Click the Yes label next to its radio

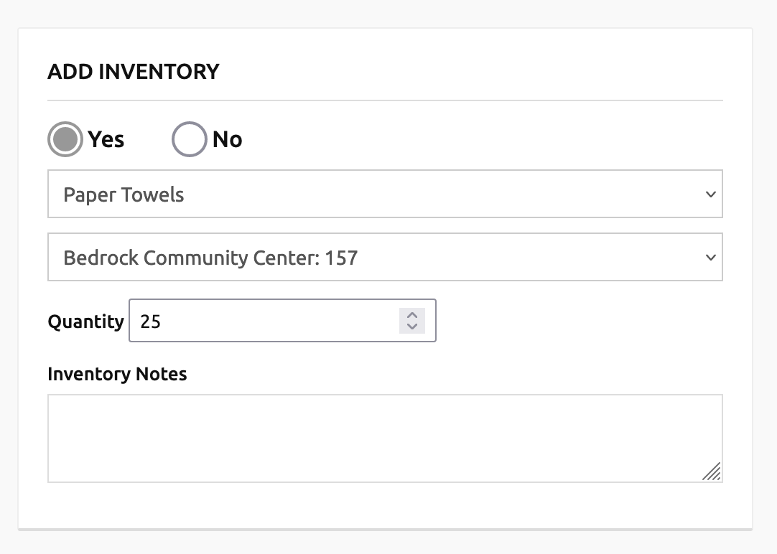[x=106, y=139]
